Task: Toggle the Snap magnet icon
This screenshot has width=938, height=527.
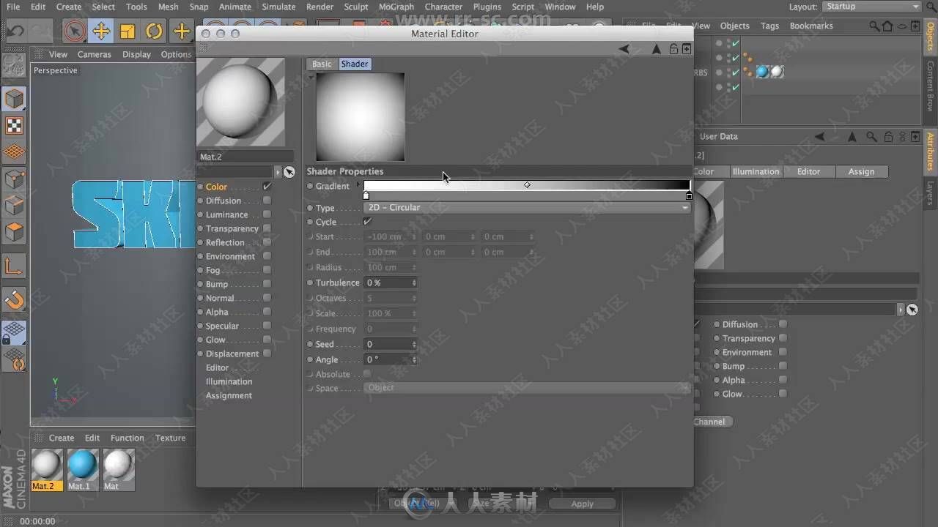Action: 14,299
